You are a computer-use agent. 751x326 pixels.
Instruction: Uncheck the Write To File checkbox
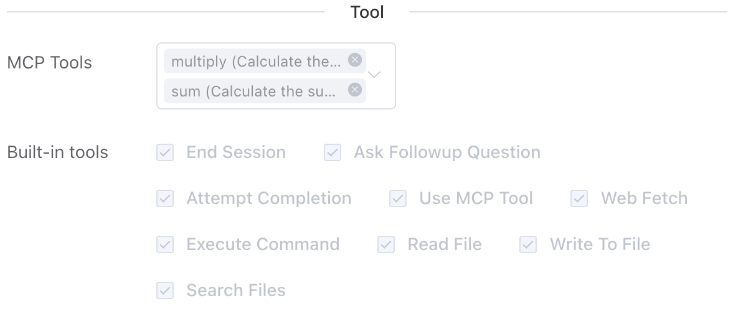[x=528, y=244]
